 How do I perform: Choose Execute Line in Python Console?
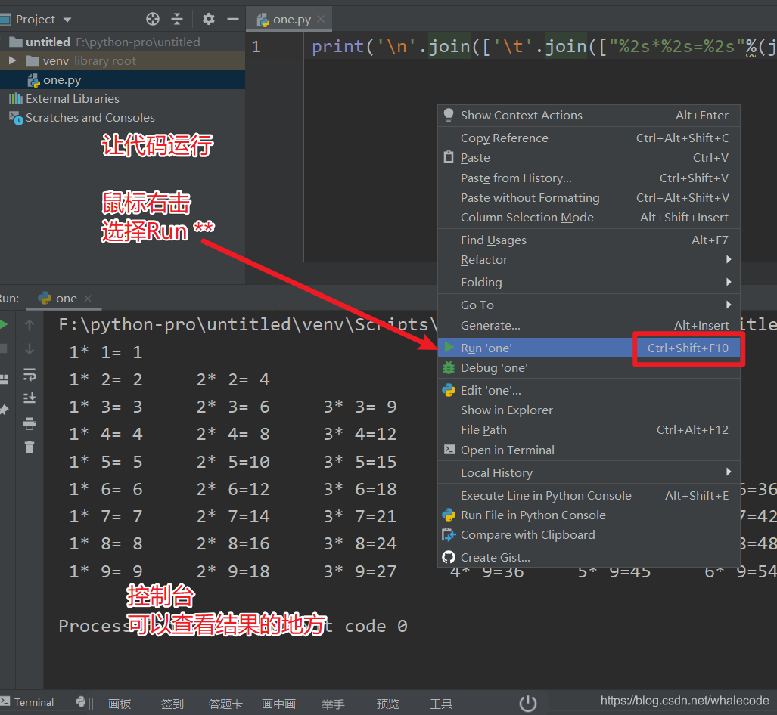point(589,496)
